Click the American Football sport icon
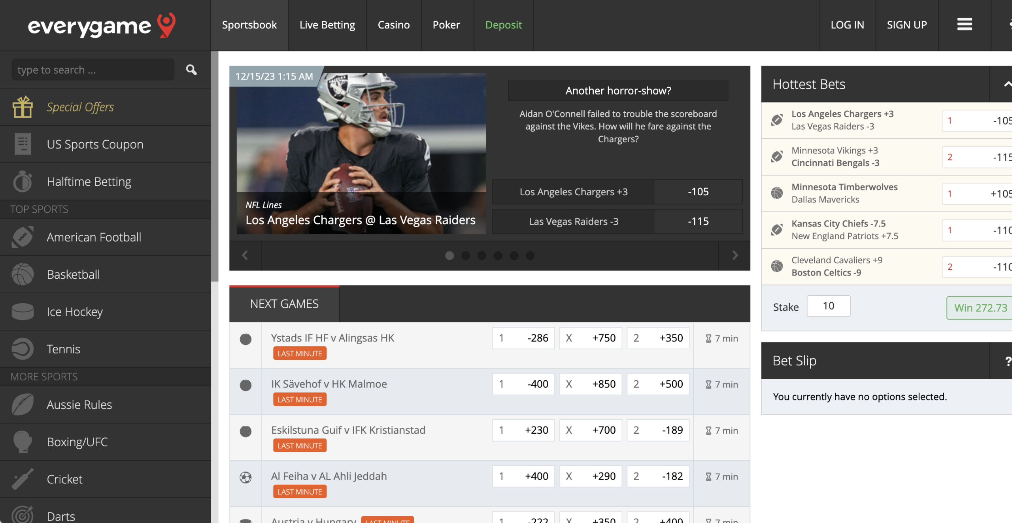The height and width of the screenshot is (523, 1012). [21, 237]
